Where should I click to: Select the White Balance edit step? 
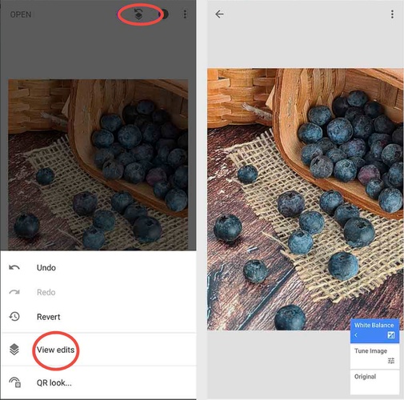tap(374, 330)
